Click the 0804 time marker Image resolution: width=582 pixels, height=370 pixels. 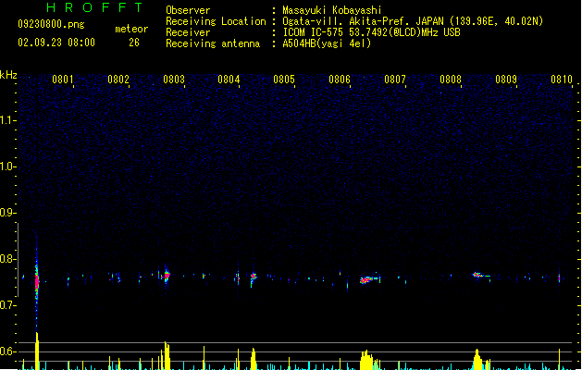click(x=229, y=80)
